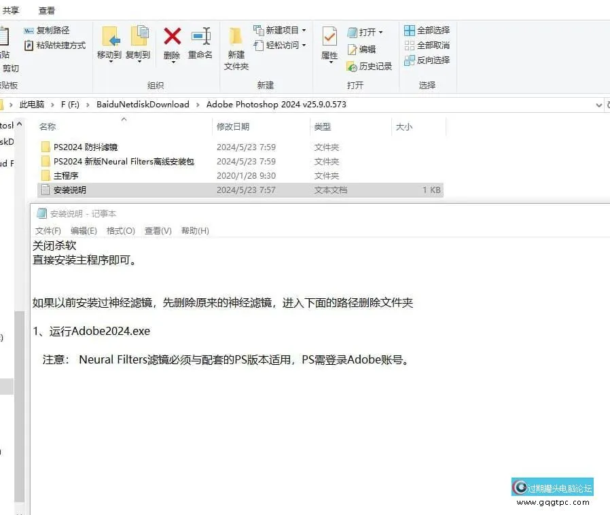610x515 pixels.
Task: Open the 轻松访问 dropdown
Action: coord(282,46)
